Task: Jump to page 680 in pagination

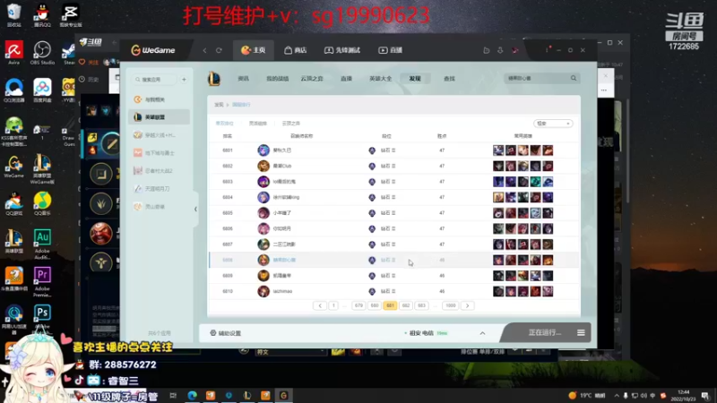Action: point(375,305)
